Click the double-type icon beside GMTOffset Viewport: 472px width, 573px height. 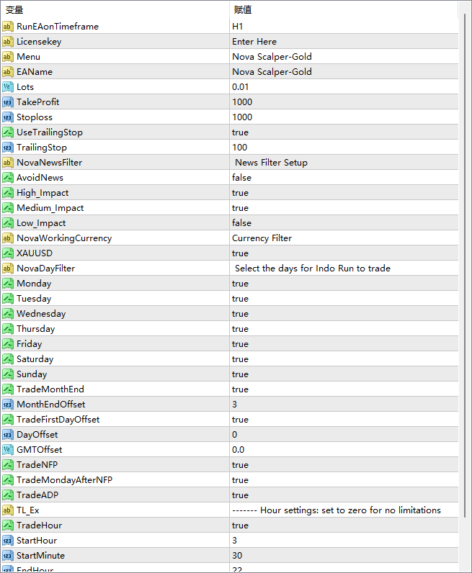[8, 450]
